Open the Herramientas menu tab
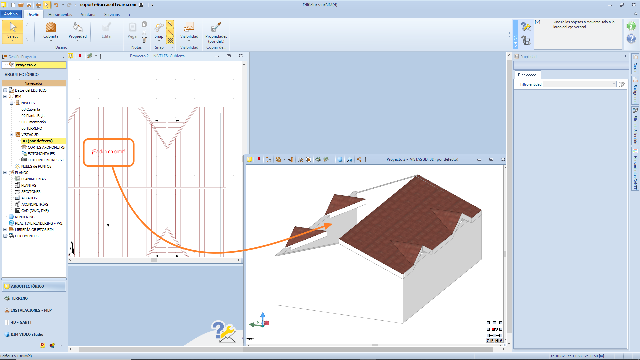Screen dimensions: 640x360 click(x=60, y=14)
